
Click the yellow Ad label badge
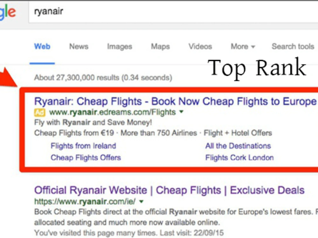[x=39, y=112]
